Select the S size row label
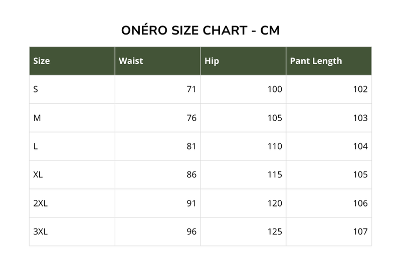The image size is (401, 256). click(36, 89)
